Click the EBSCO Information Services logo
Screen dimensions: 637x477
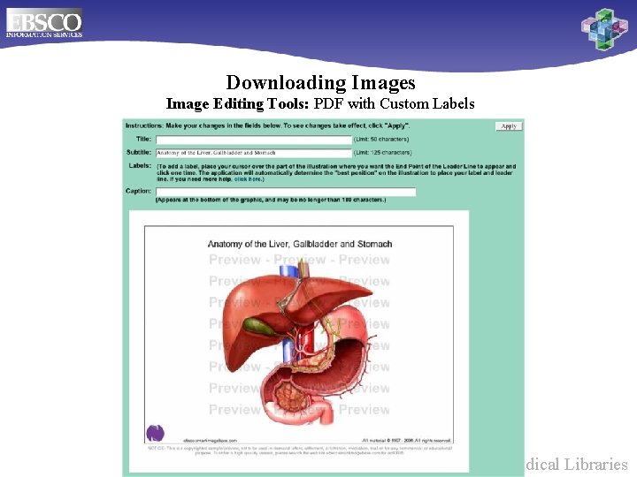click(44, 24)
